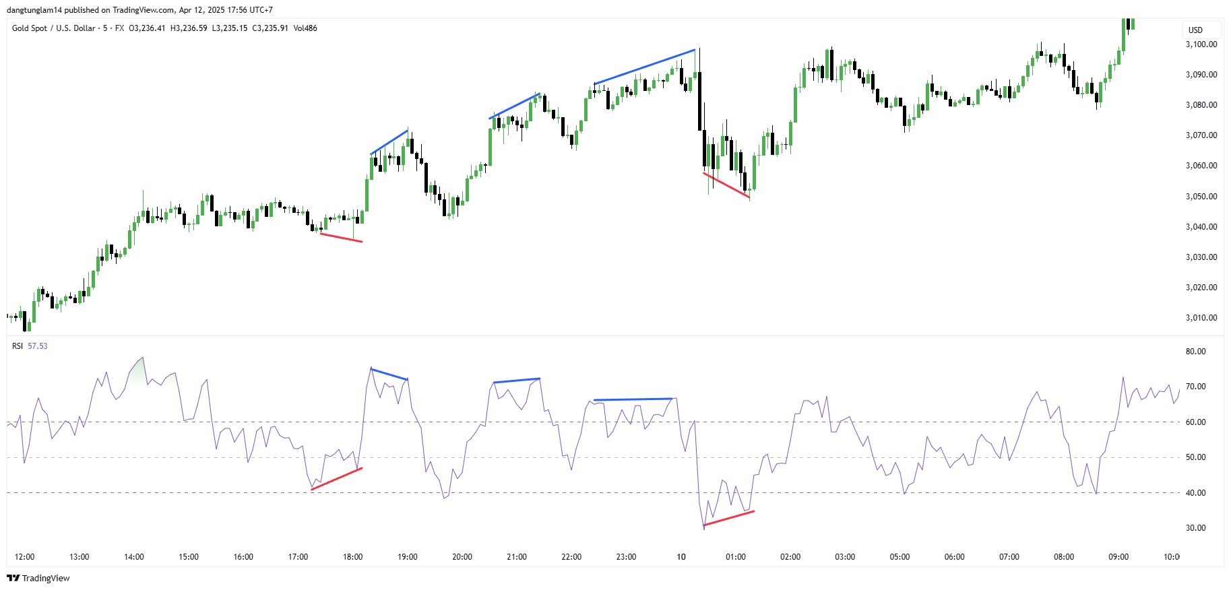Click price axis label 3,020.00
The height and width of the screenshot is (590, 1231).
(x=1201, y=288)
